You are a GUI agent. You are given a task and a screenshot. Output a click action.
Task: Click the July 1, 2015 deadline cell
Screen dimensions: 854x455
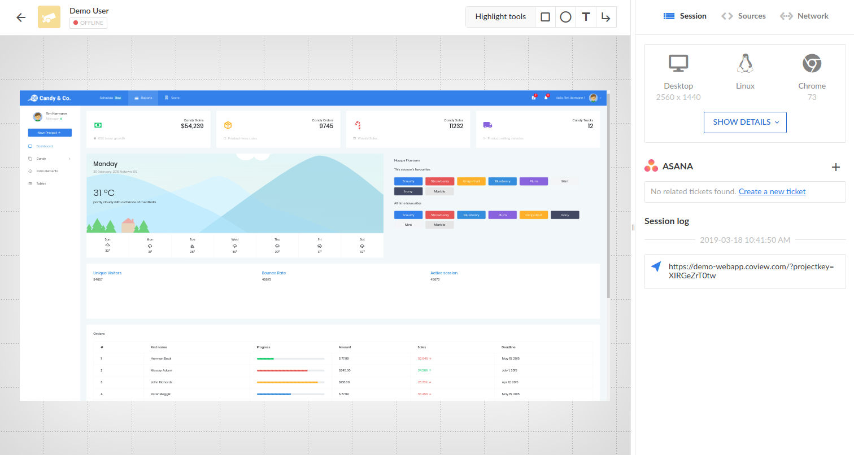[x=509, y=370]
